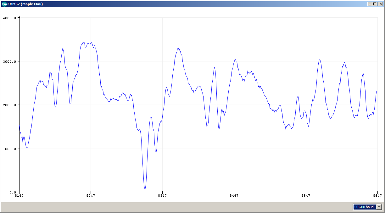Click the deepest trough of the blue waveform

(x=145, y=189)
